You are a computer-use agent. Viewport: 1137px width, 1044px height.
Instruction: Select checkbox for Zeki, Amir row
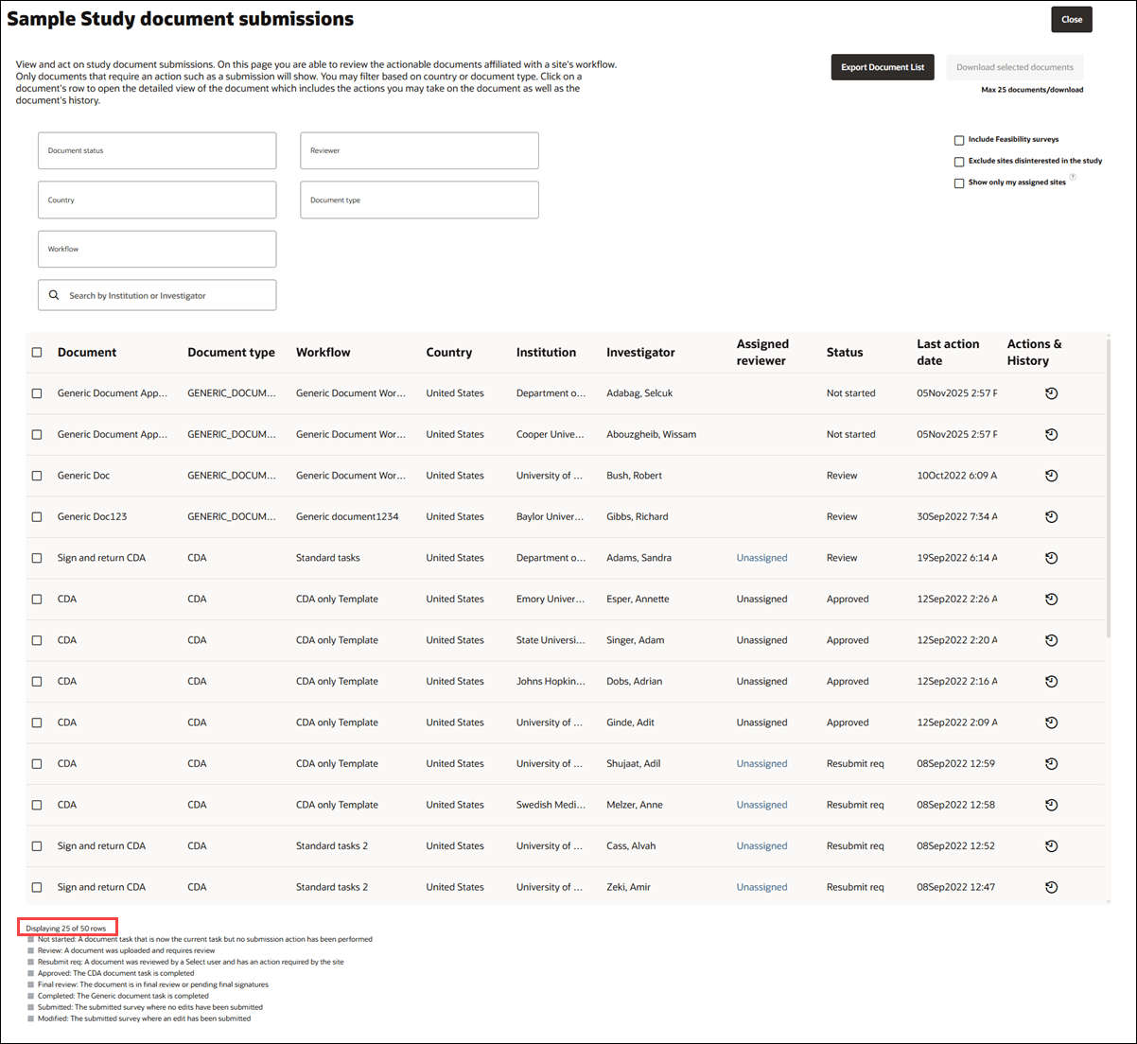point(37,887)
